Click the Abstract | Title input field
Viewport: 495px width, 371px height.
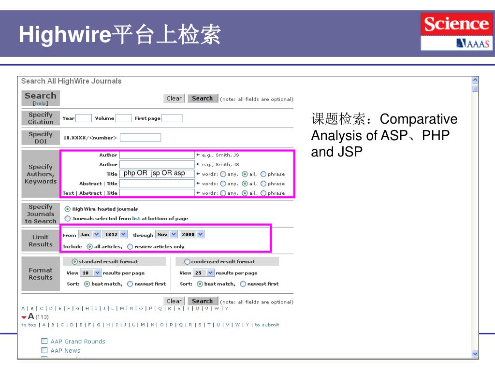157,183
